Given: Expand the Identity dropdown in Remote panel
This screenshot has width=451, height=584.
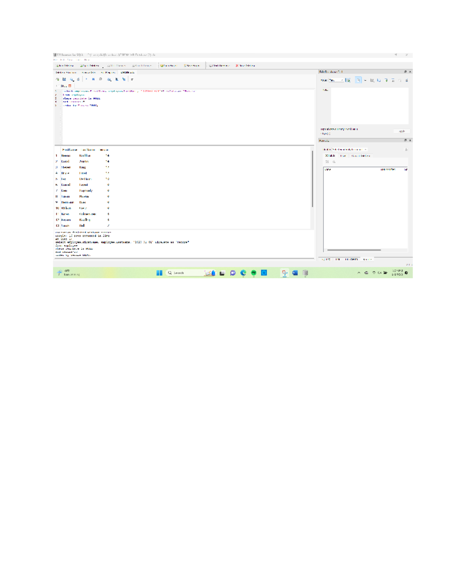Looking at the screenshot, I should pos(350,150).
